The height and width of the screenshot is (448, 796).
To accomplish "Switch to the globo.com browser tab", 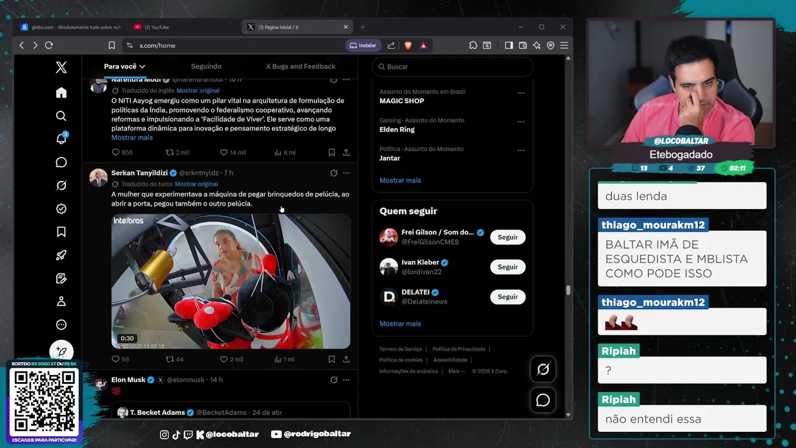I will click(71, 27).
